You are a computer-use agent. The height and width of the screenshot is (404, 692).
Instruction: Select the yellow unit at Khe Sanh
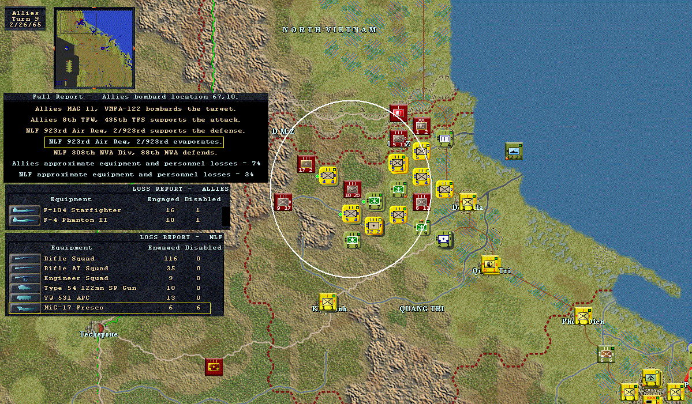(x=328, y=302)
